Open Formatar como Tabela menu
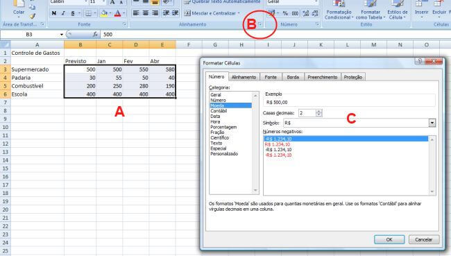This screenshot has width=451, height=256. point(371,10)
